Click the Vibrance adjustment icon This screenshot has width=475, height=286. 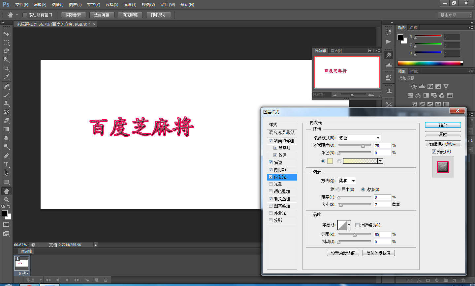(446, 86)
